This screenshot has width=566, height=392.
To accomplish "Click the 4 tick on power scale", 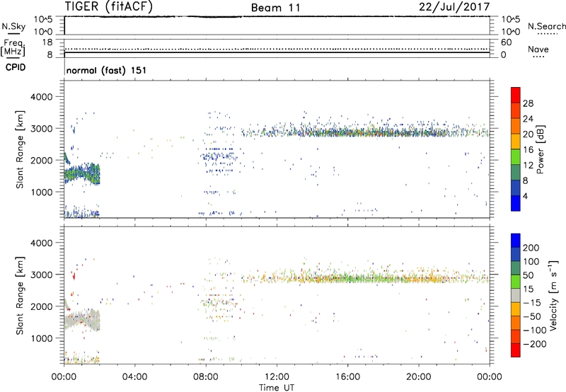I will point(525,196).
